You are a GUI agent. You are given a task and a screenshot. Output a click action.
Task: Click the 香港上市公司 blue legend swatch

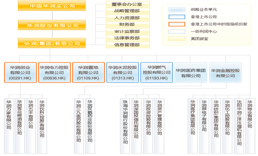coord(177,17)
